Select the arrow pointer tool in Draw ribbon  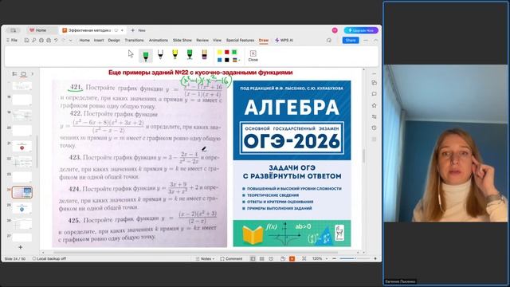pyautogui.click(x=131, y=53)
